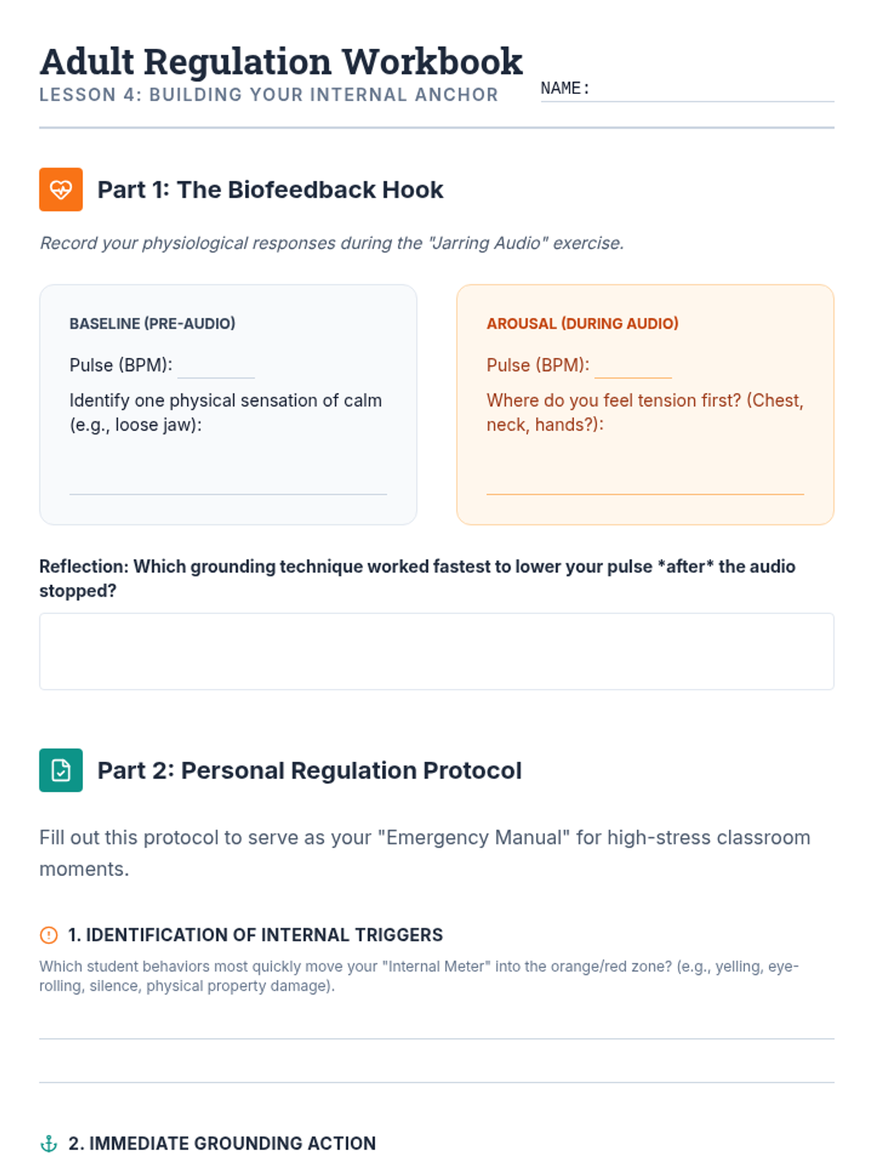Click the BASELINE (PRE-AUDIO) card label

[153, 324]
